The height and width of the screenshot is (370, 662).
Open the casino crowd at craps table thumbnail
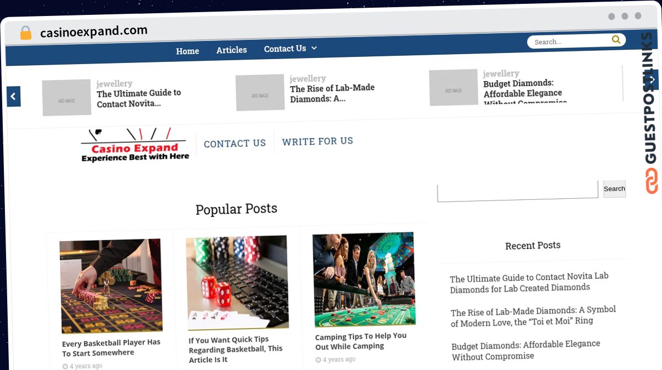(364, 279)
